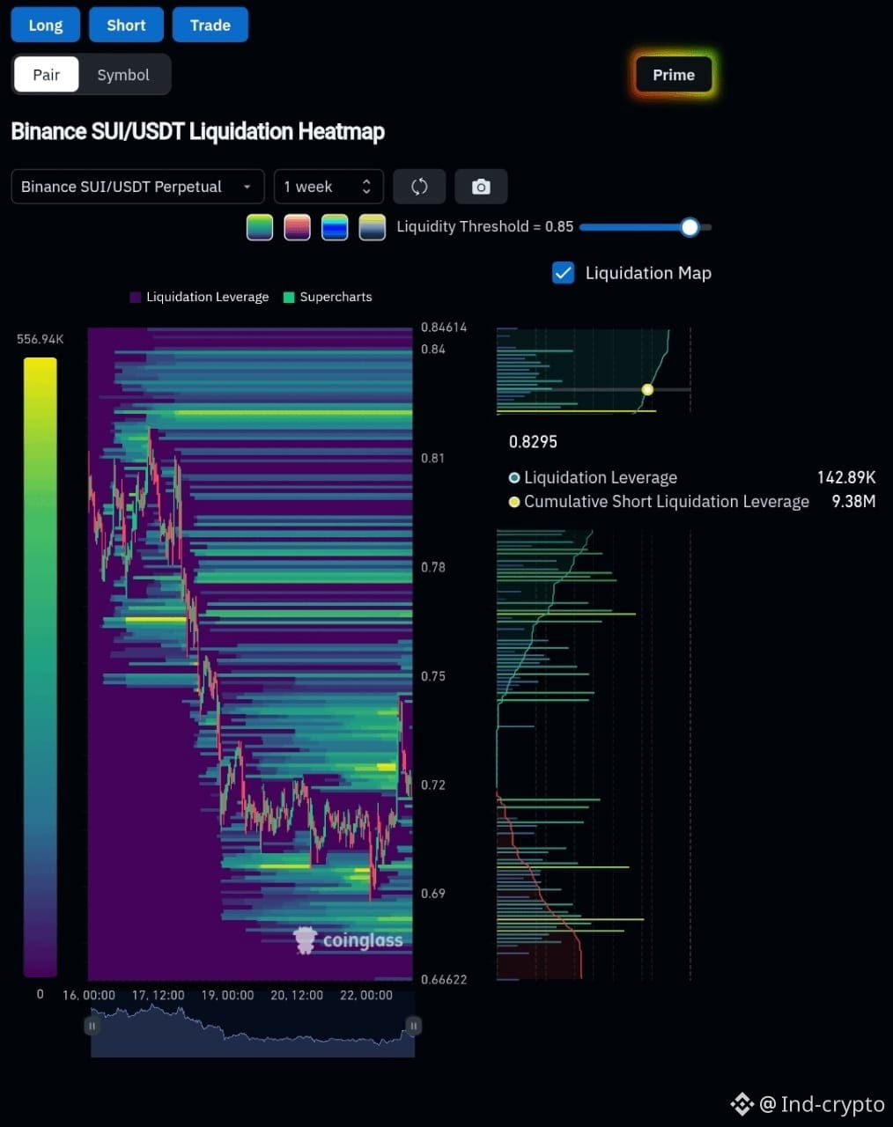Click the Liquidity Threshold slider handle
893x1127 pixels.
pyautogui.click(x=690, y=227)
